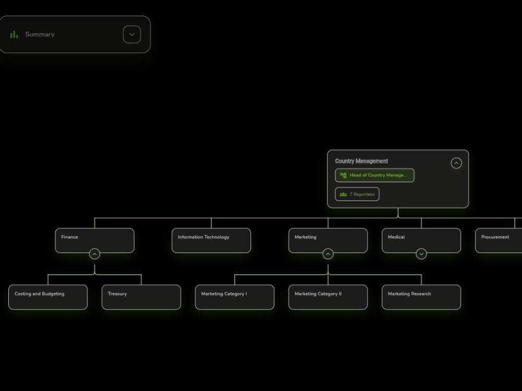Click the org hierarchy icon in Head of Country badge
The width and height of the screenshot is (522, 391).
pos(343,175)
